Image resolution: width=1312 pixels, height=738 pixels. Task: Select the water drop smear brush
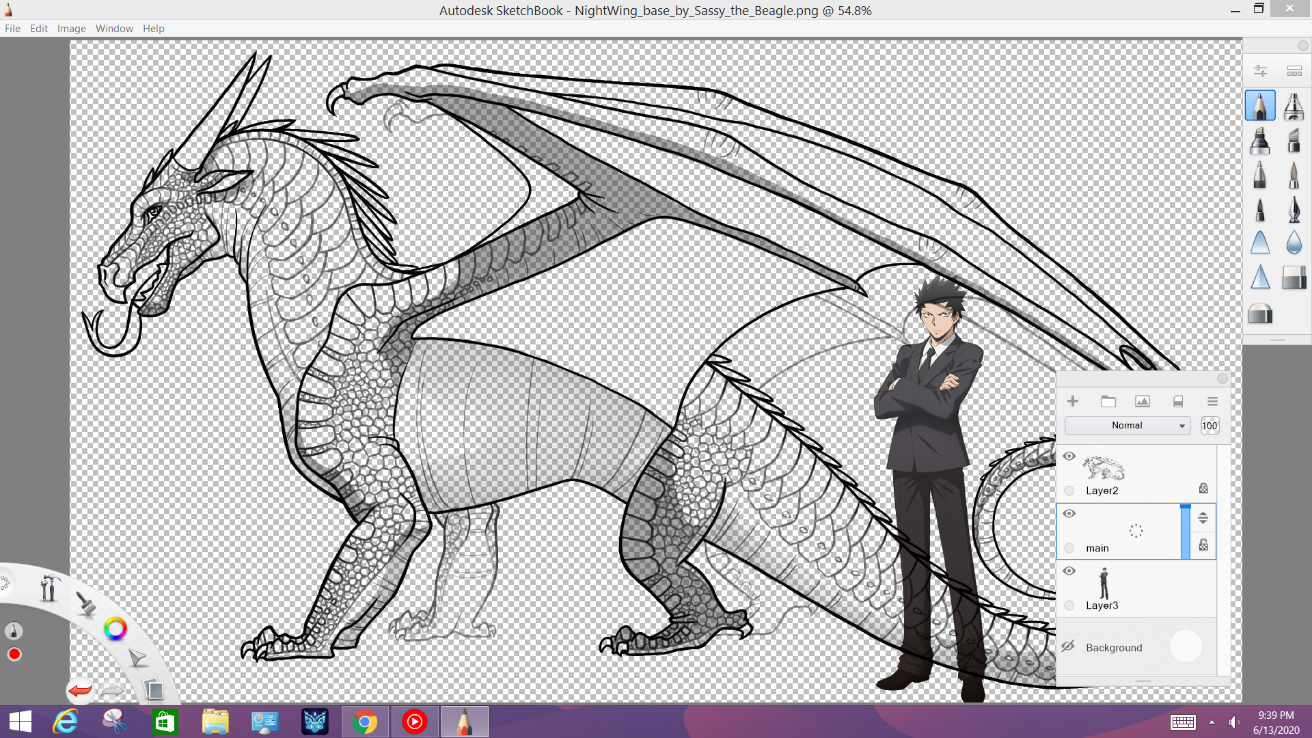[1294, 243]
